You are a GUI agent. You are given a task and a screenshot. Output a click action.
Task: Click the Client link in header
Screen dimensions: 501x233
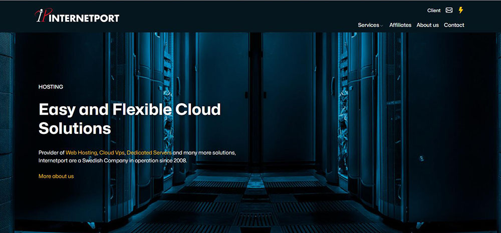pos(434,11)
